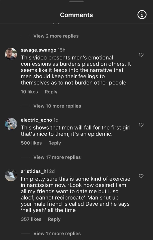Open the comments info icon

pyautogui.click(x=142, y=15)
